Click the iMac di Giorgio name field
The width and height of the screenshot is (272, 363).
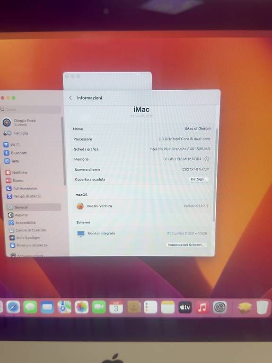click(x=198, y=129)
